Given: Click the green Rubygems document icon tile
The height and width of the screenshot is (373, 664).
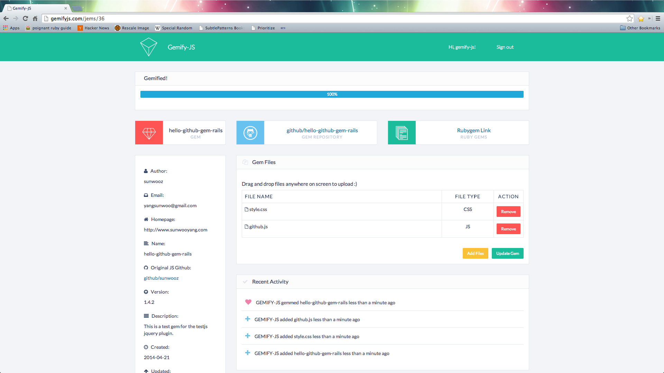Looking at the screenshot, I should pos(402,133).
